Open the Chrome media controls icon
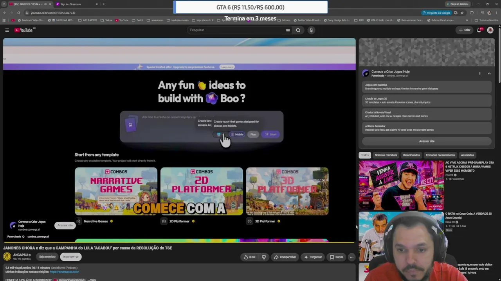This screenshot has height=281, width=501. pyautogui.click(x=482, y=13)
